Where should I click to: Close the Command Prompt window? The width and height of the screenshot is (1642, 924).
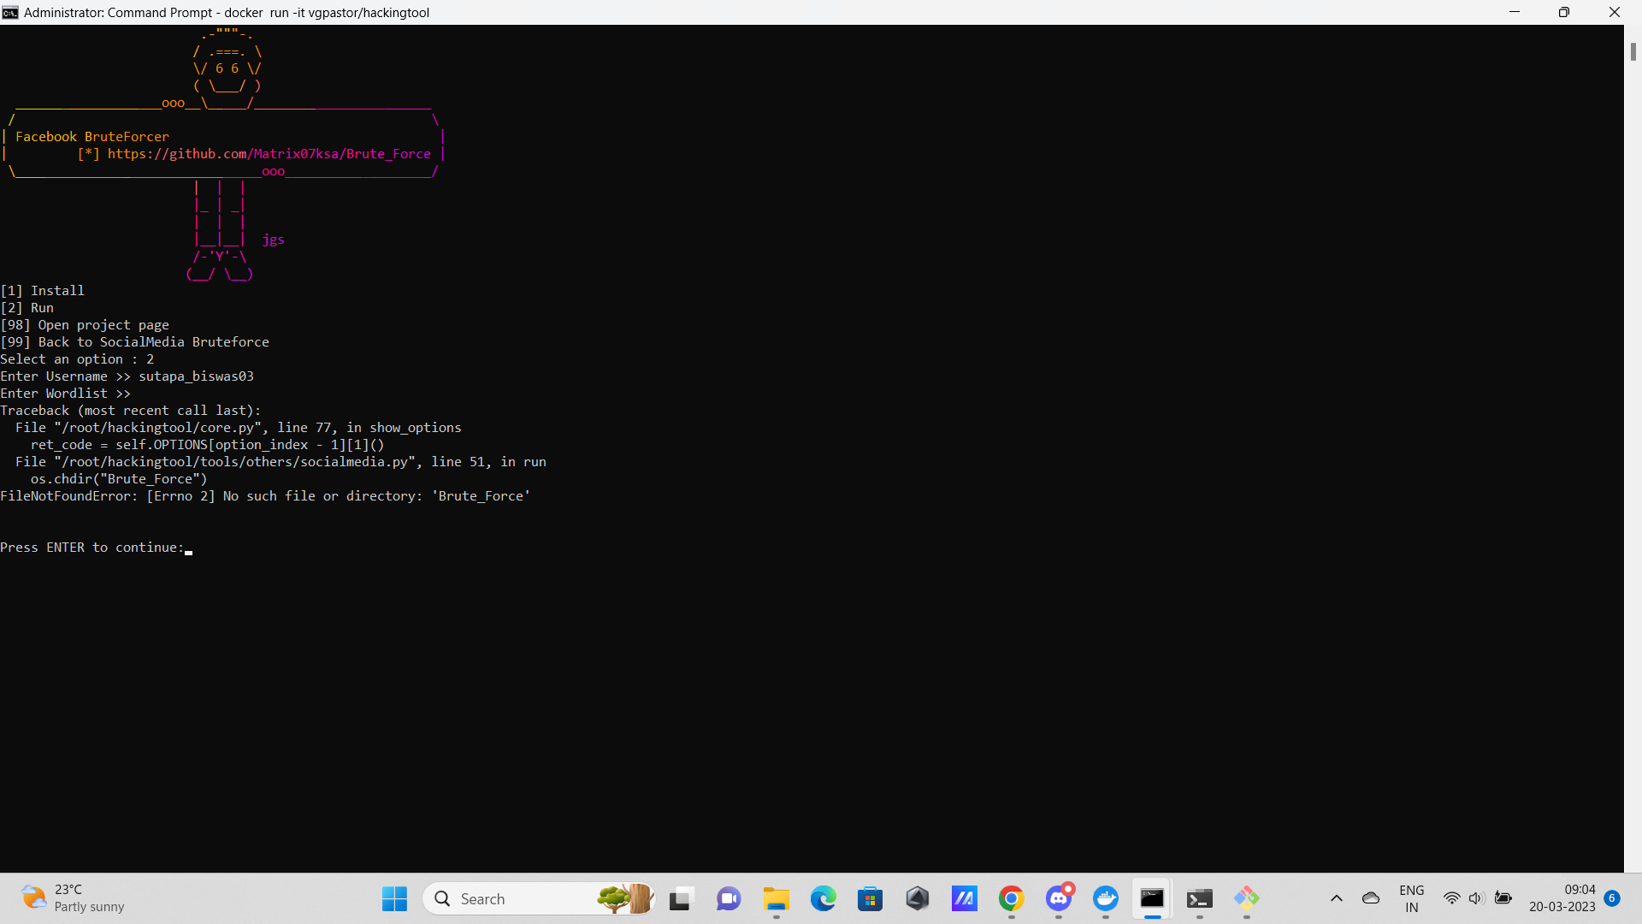tap(1615, 12)
